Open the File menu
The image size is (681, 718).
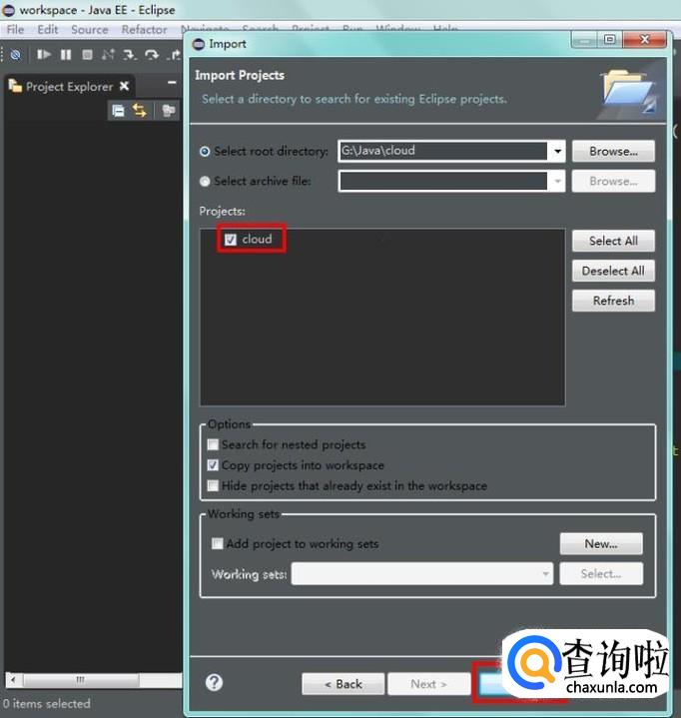[x=15, y=30]
